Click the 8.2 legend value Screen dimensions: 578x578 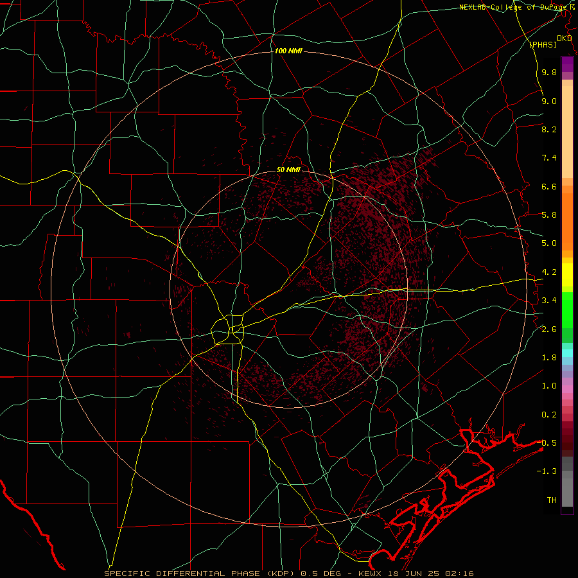click(x=549, y=129)
